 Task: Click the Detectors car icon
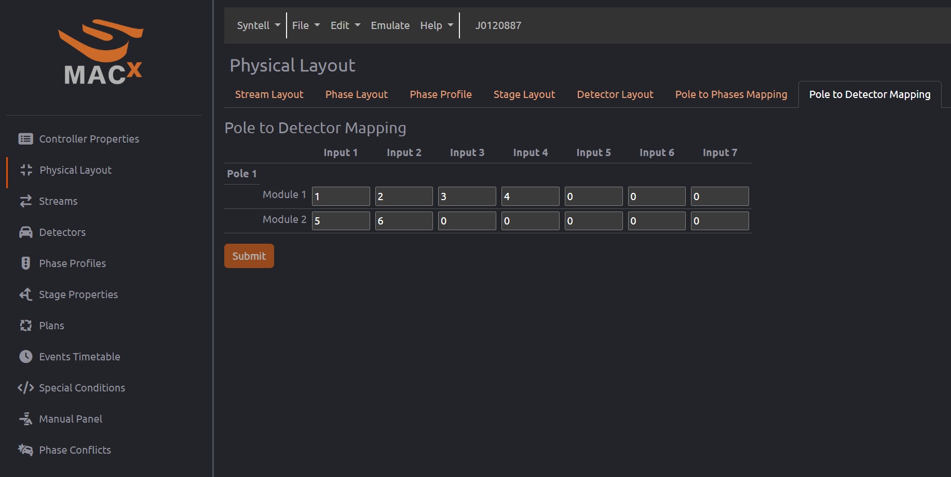point(25,232)
